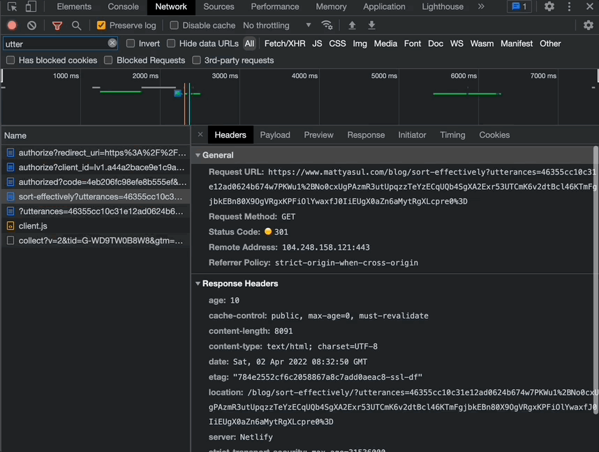Image resolution: width=599 pixels, height=452 pixels.
Task: Click the inspect element picker icon
Action: point(12,7)
